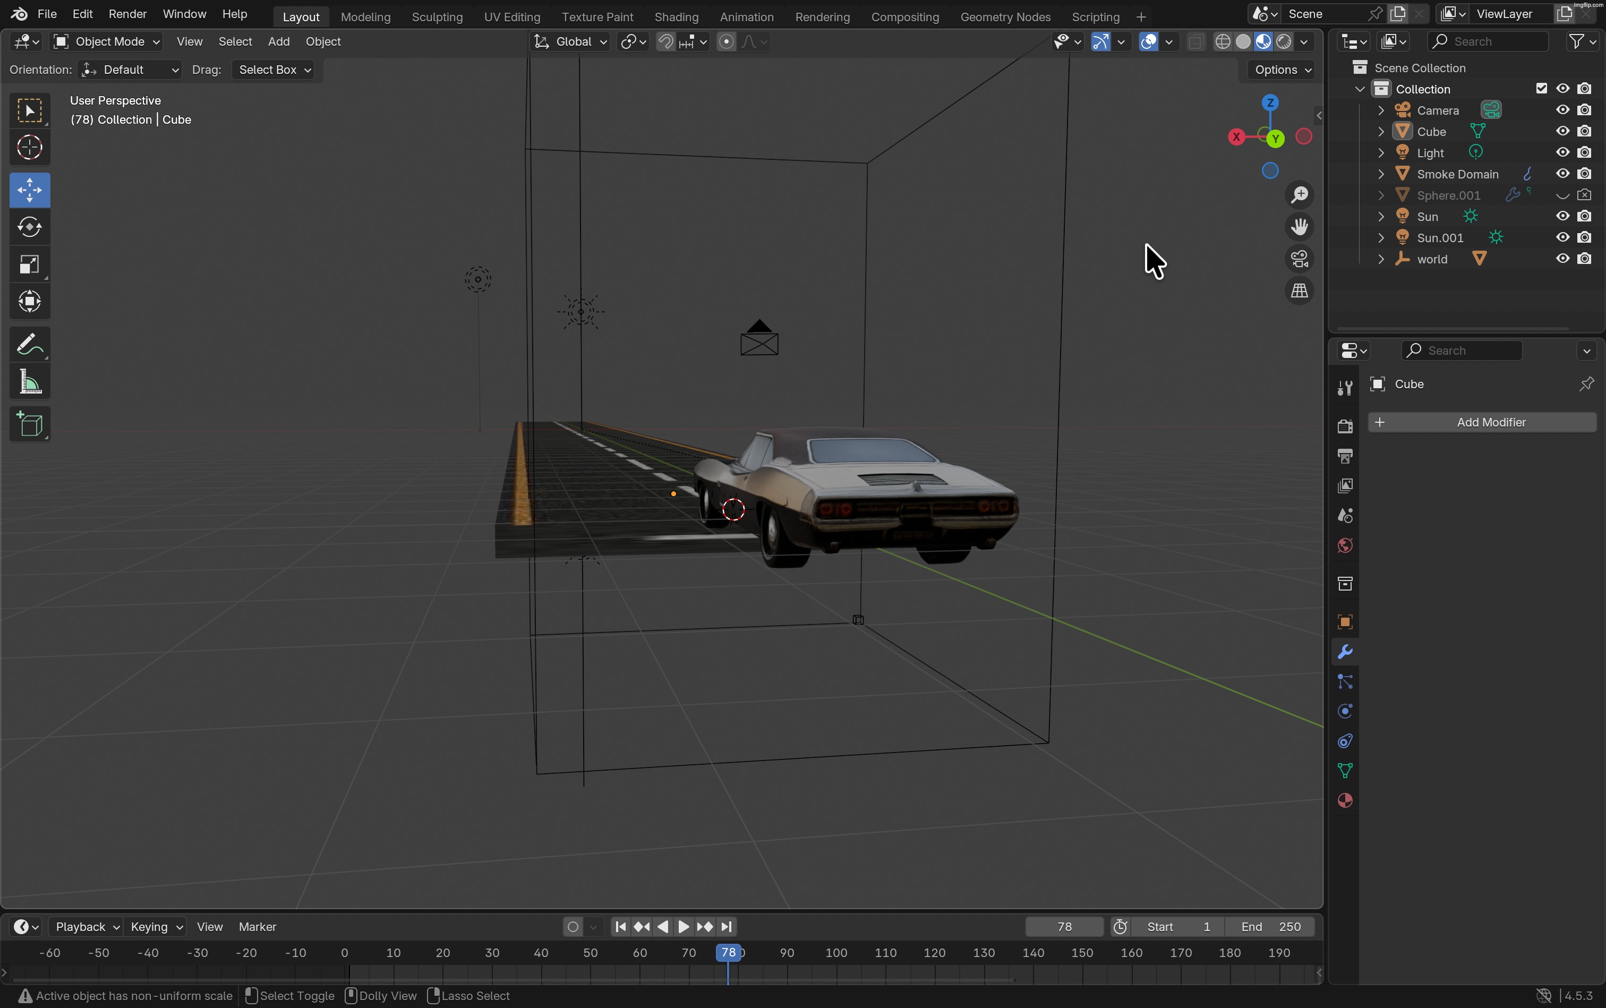Switch to the Shading workspace tab

pyautogui.click(x=676, y=16)
